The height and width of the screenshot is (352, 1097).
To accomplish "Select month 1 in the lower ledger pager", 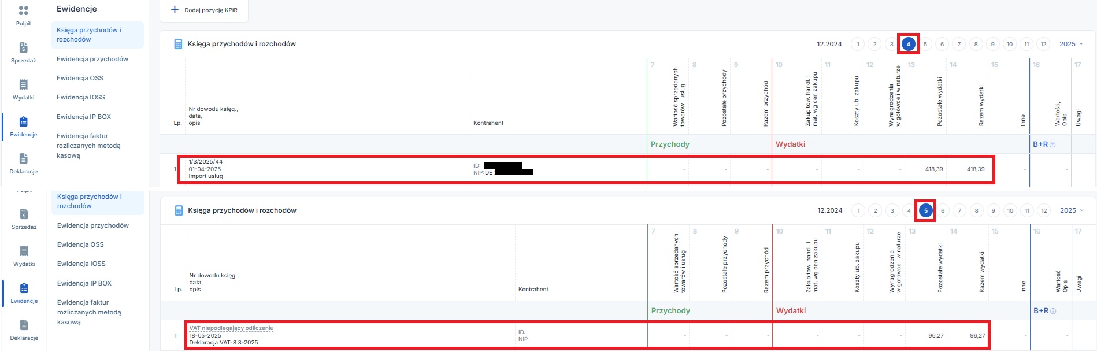I will pyautogui.click(x=859, y=210).
